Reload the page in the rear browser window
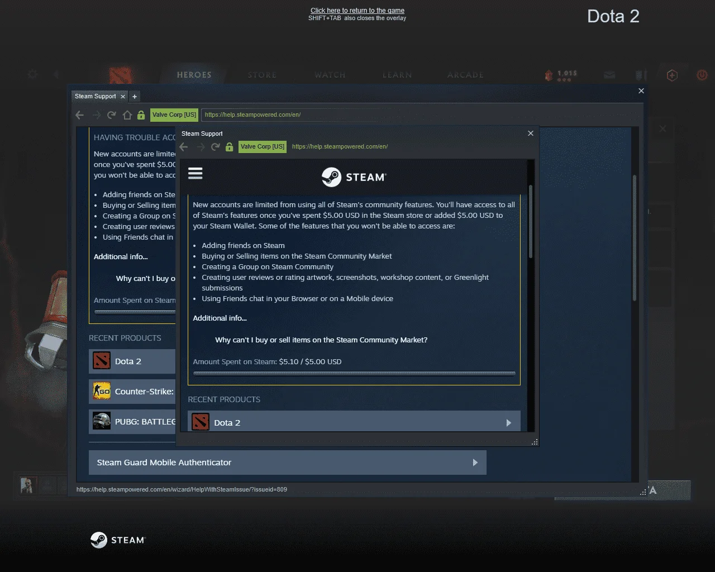The image size is (715, 572). 112,115
